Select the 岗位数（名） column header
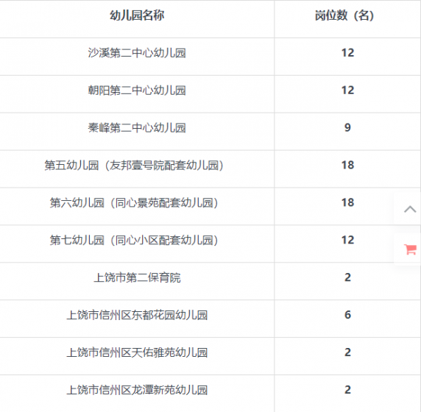Image resolution: width=421 pixels, height=412 pixels. click(344, 15)
